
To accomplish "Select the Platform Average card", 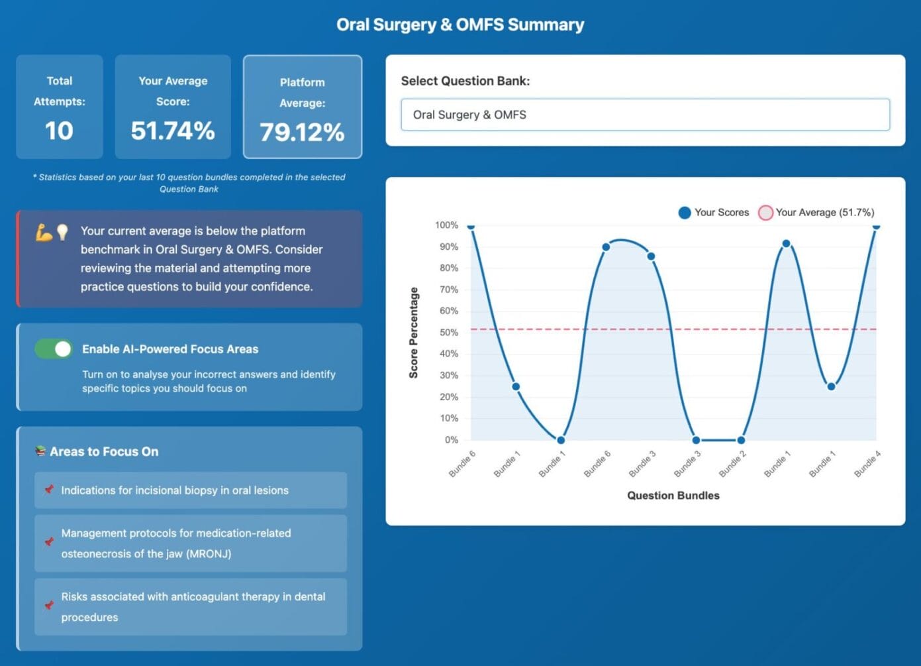I will pos(303,108).
